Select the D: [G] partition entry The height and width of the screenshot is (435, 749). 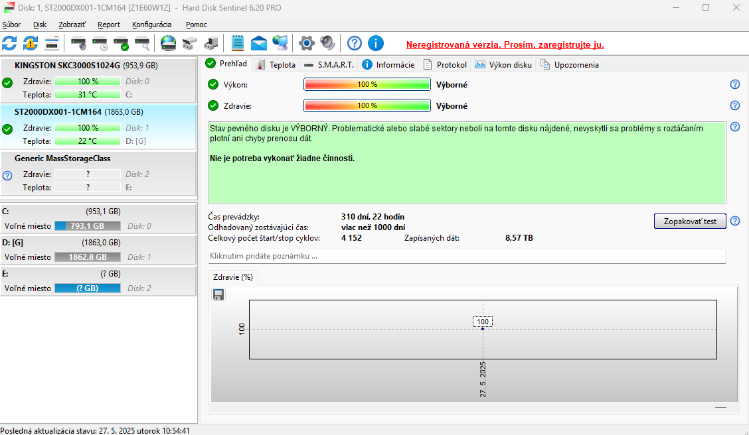[x=98, y=249]
